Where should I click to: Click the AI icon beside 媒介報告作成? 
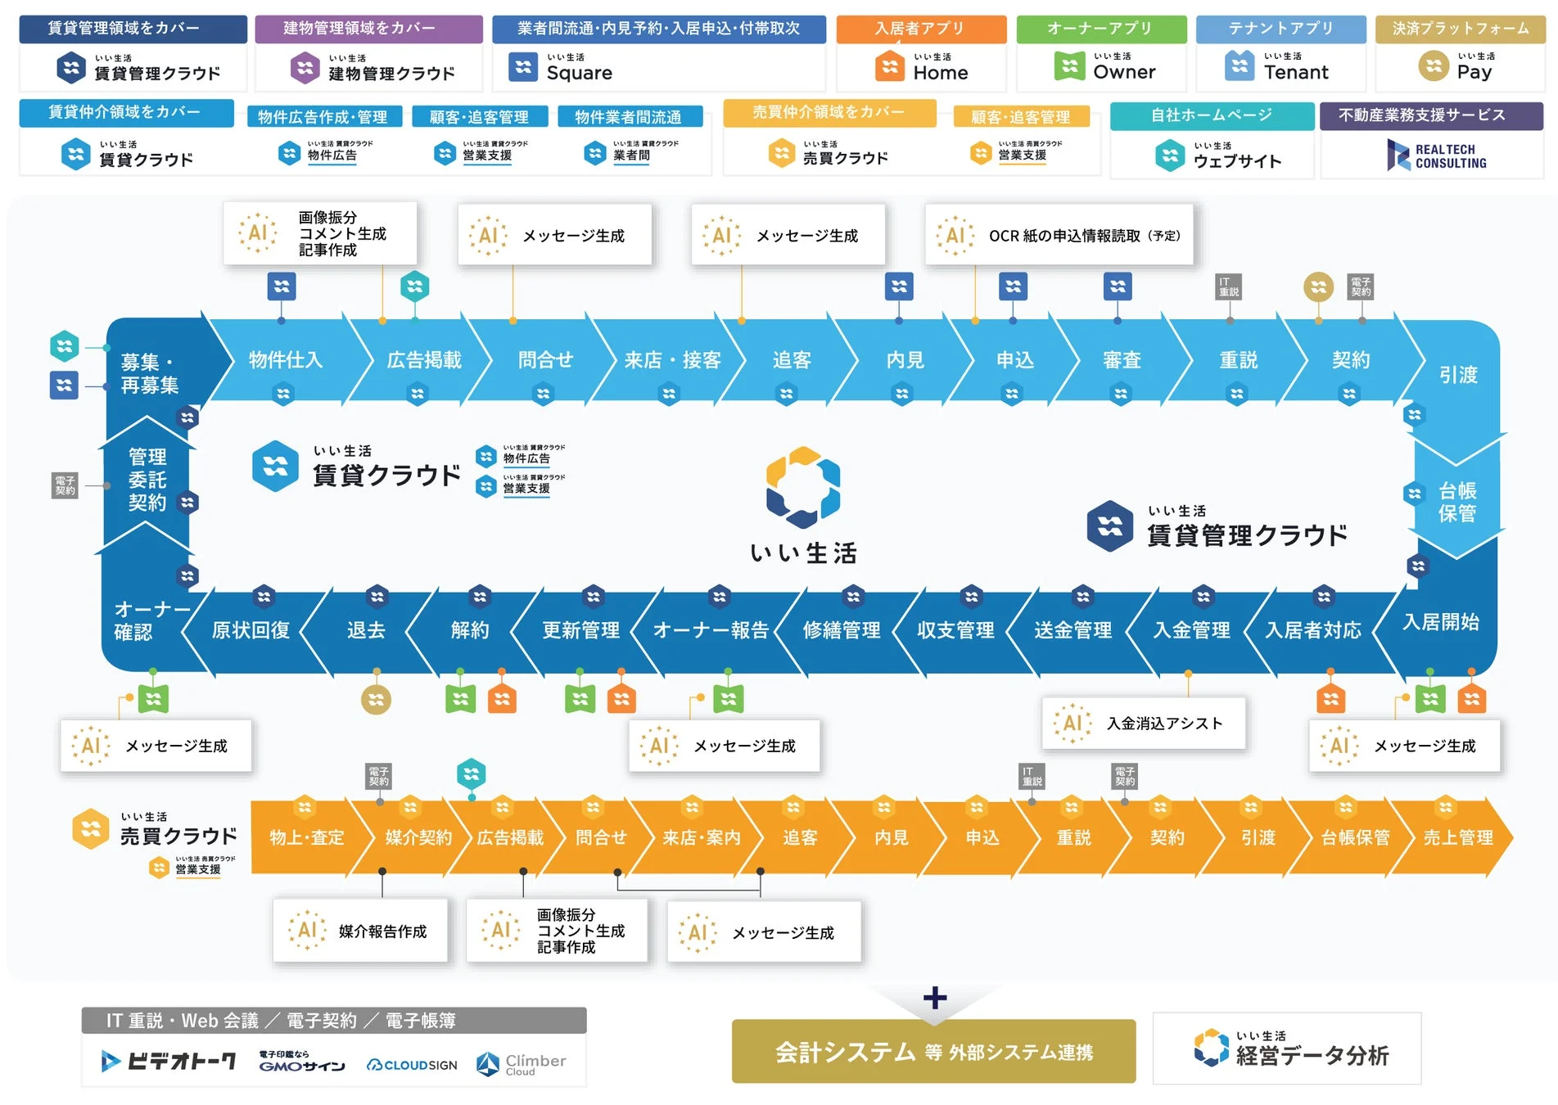coord(308,931)
